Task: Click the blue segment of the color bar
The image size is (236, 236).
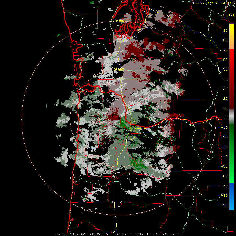Action: [x=232, y=196]
